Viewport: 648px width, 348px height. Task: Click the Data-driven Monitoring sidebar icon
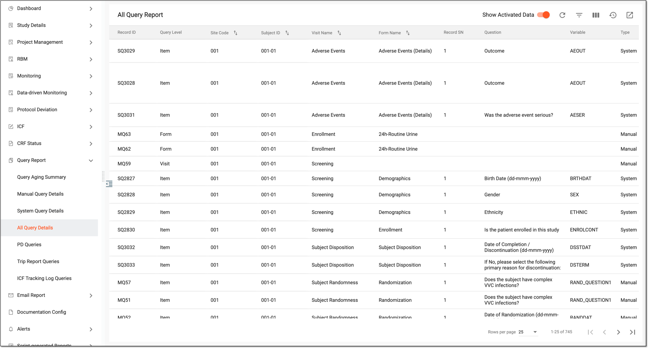click(11, 93)
